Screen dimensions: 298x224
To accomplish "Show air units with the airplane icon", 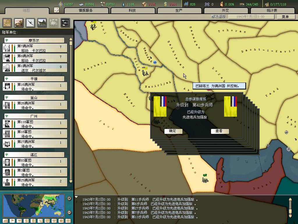I will point(30,23).
